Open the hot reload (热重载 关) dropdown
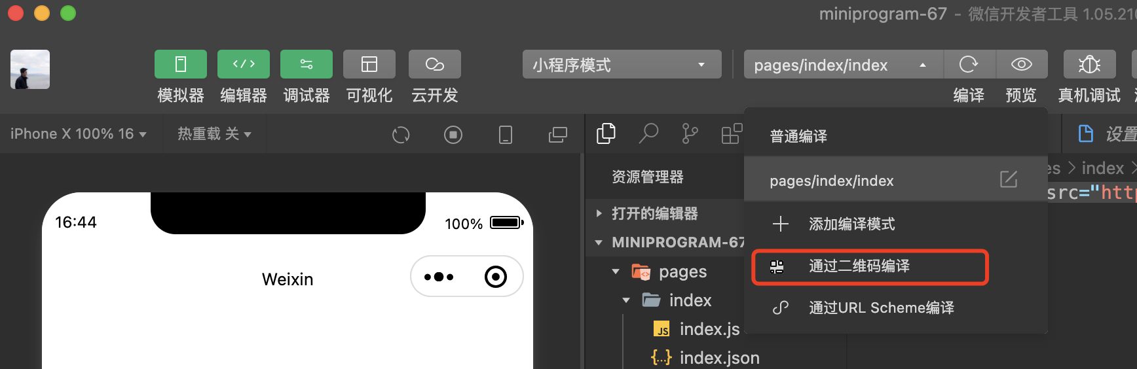The width and height of the screenshot is (1137, 369). (214, 134)
